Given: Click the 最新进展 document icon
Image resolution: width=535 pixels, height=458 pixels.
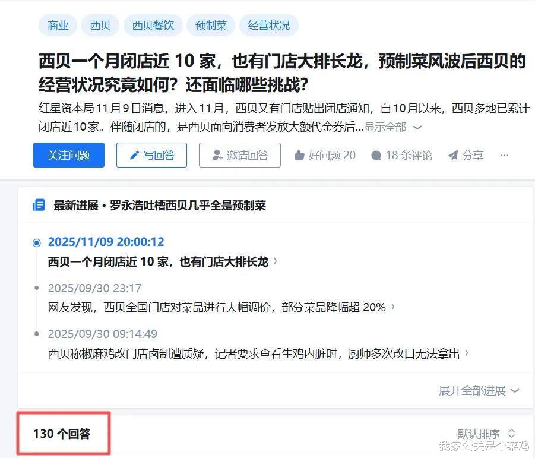Looking at the screenshot, I should 39,205.
